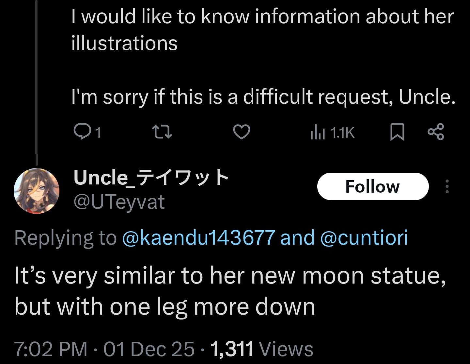Select the "I'm sorry if this is a difficult request" line
Screen dimensions: 470x364
click(263, 97)
